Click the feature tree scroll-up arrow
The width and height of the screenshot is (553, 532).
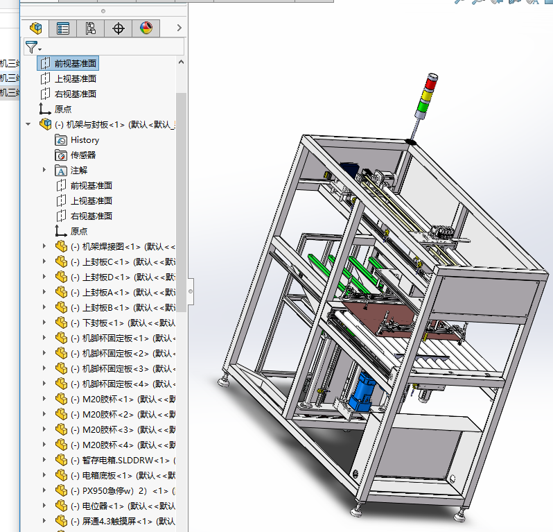coord(181,62)
